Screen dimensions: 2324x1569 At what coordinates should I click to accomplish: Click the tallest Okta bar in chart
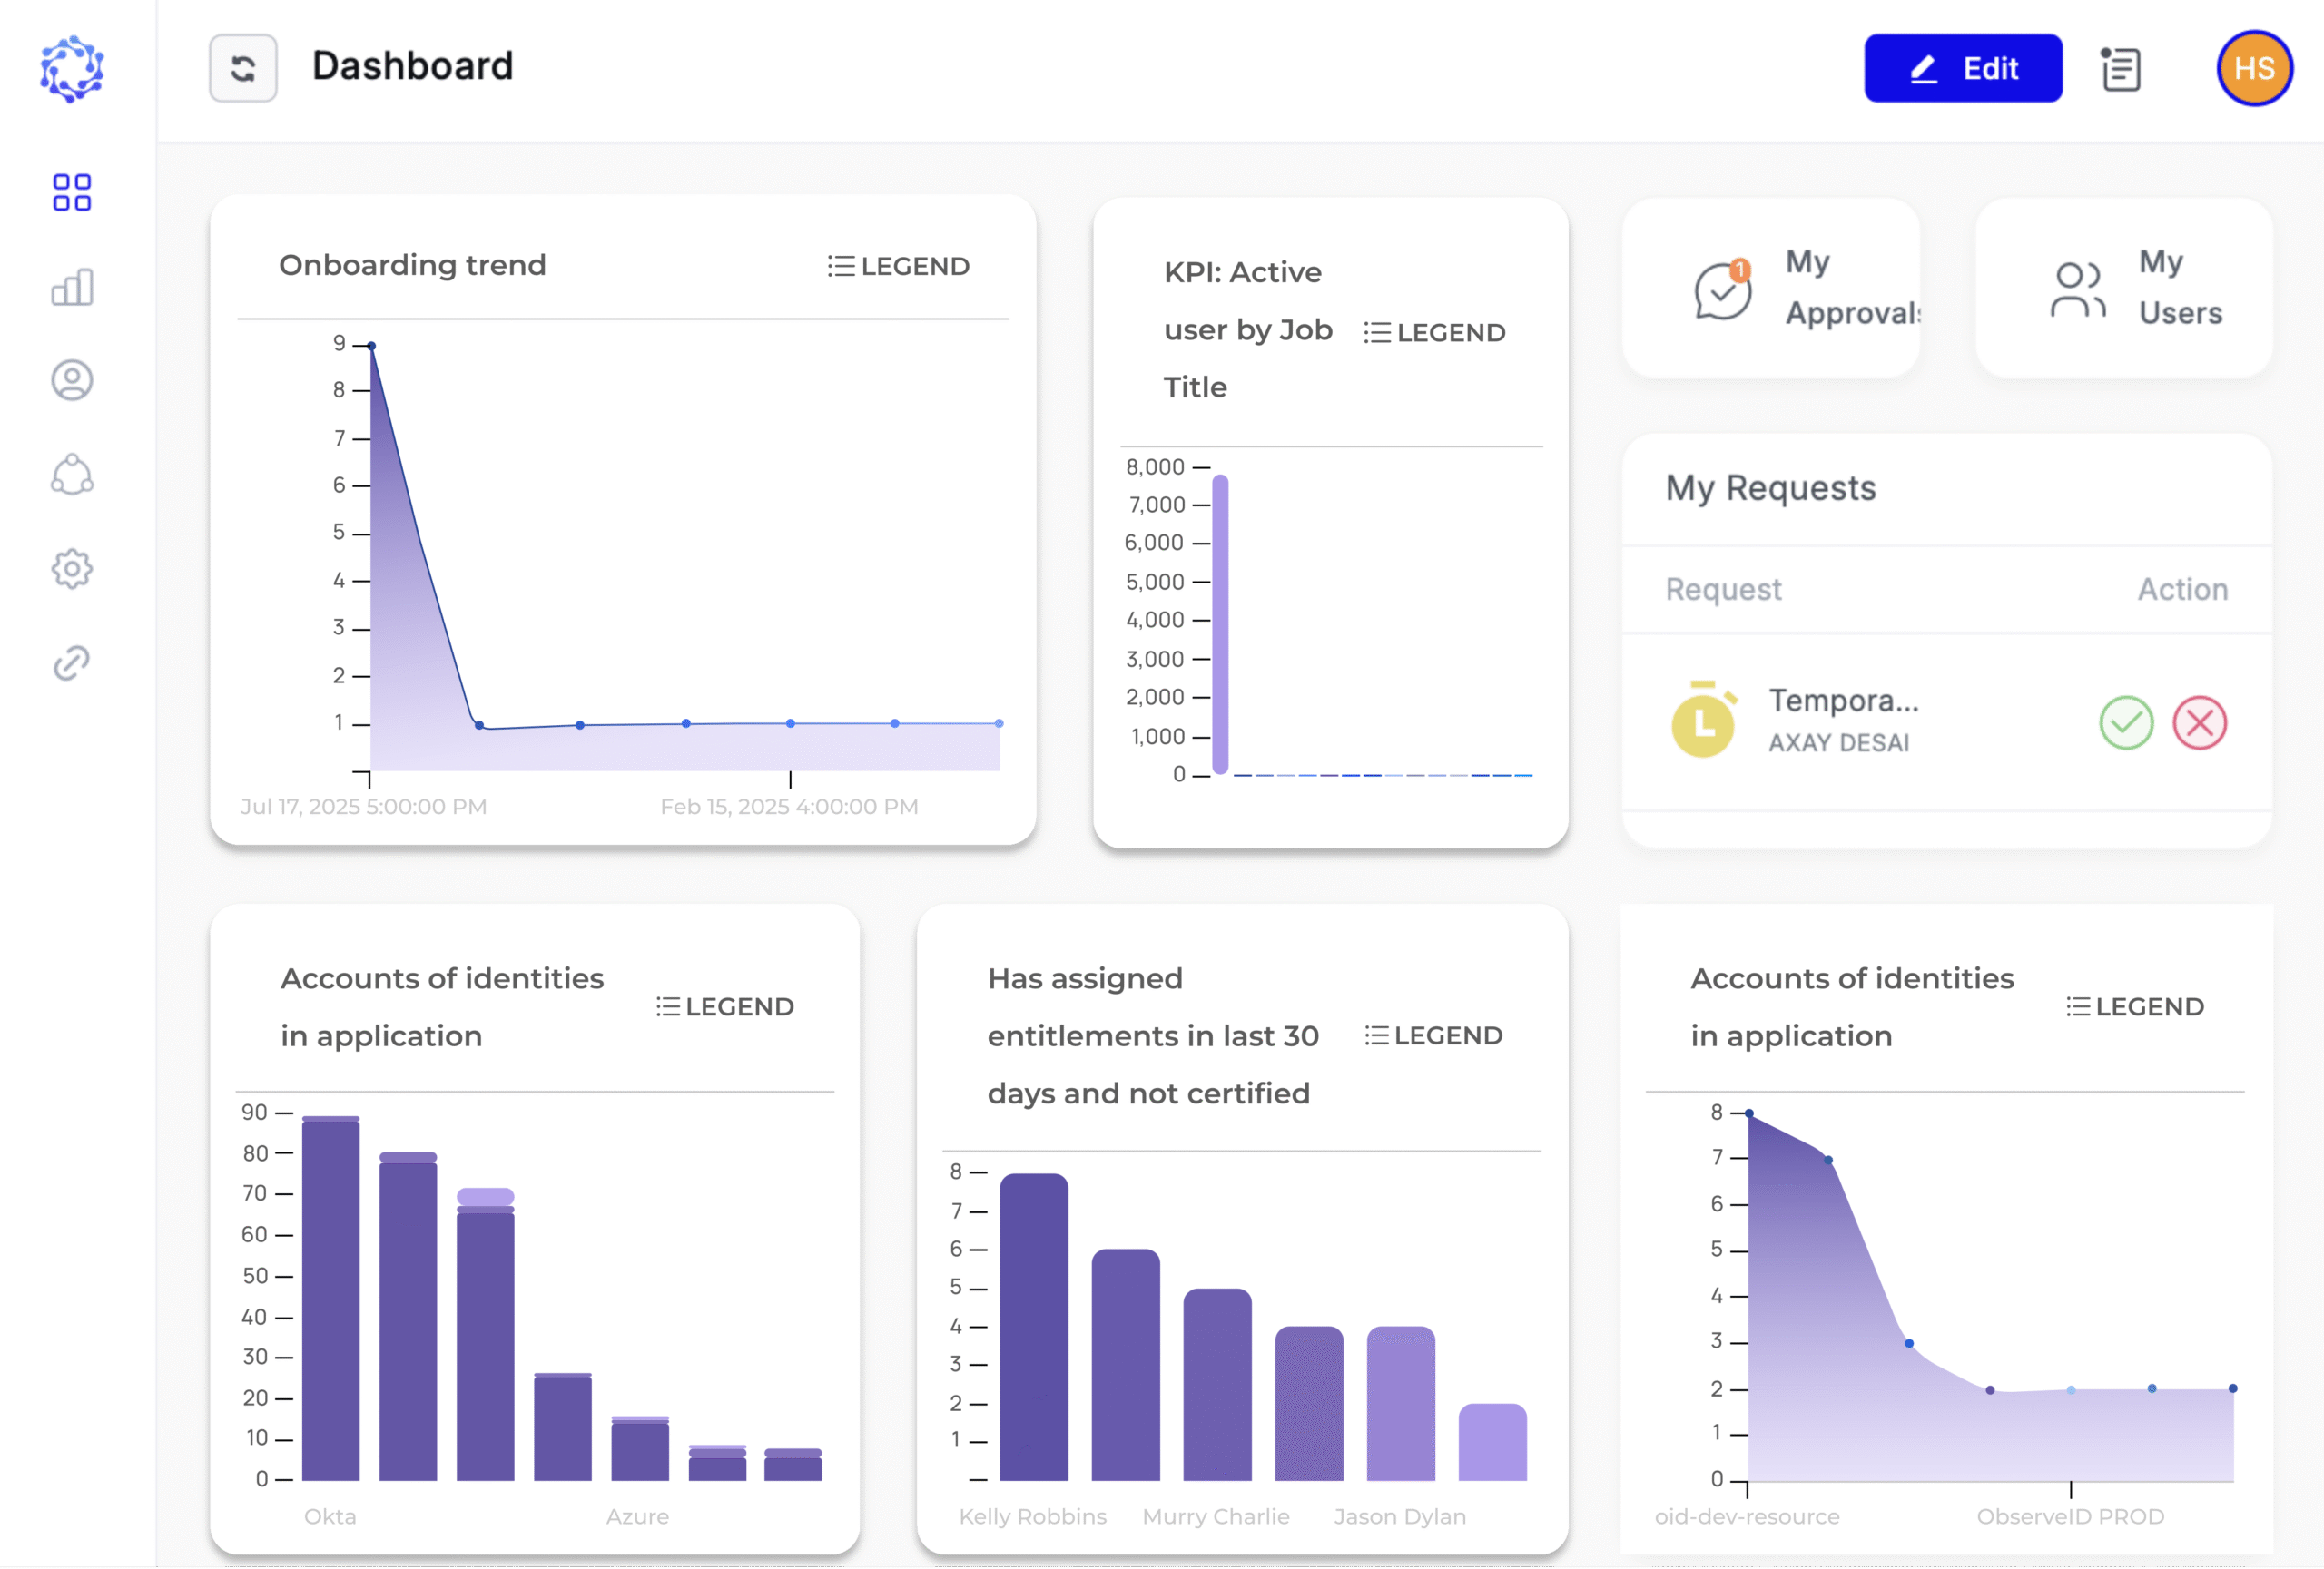(x=331, y=1299)
